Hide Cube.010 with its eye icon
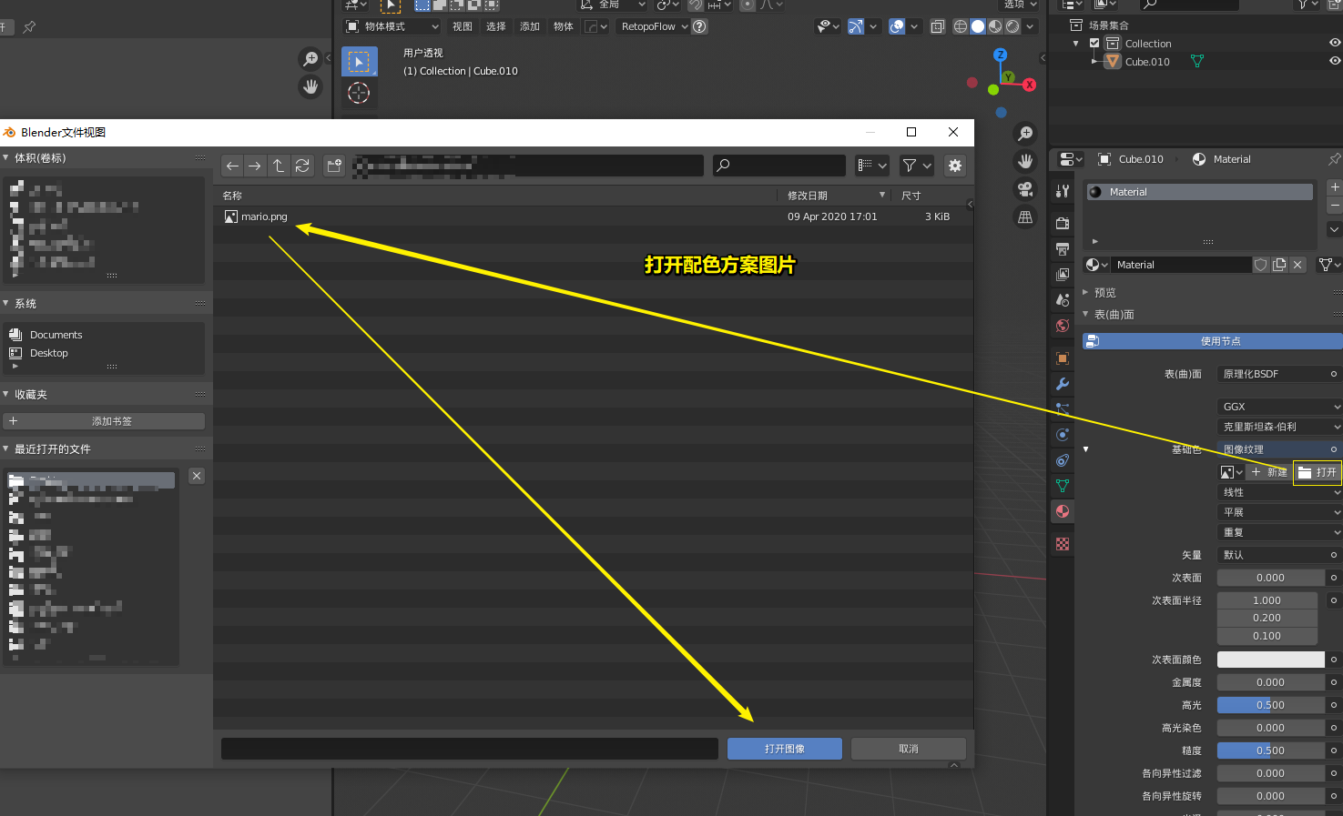This screenshot has width=1343, height=816. [x=1335, y=61]
